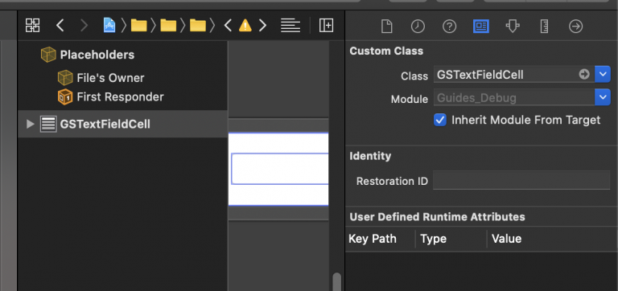
Task: Select File's Owner placeholder
Action: pyautogui.click(x=110, y=78)
